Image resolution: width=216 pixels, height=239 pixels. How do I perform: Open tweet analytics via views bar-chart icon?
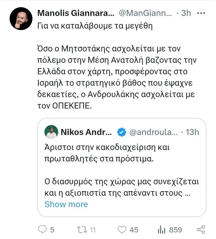tap(162, 229)
